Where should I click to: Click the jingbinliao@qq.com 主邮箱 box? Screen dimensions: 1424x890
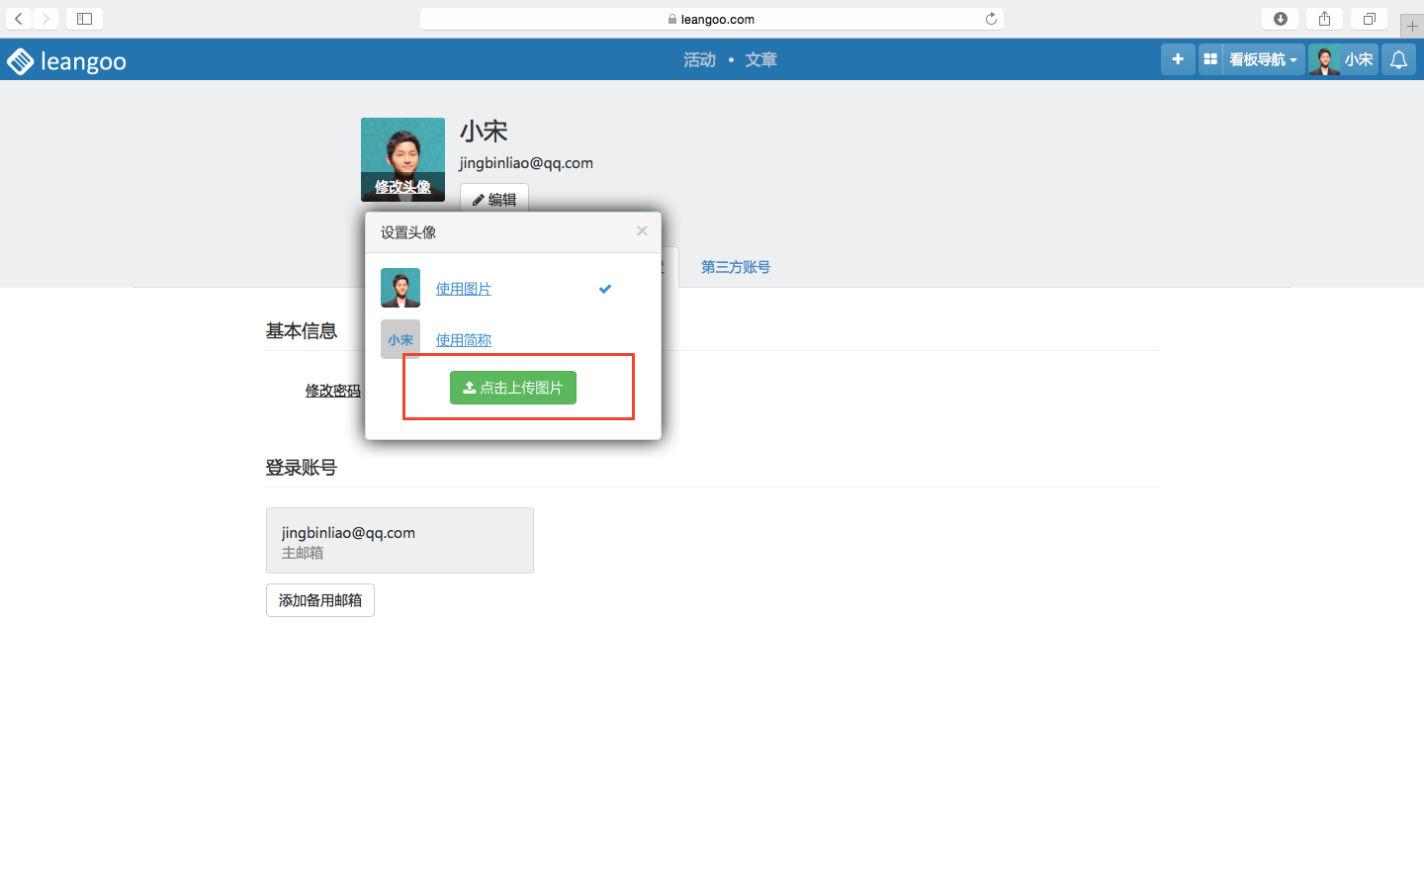(400, 541)
